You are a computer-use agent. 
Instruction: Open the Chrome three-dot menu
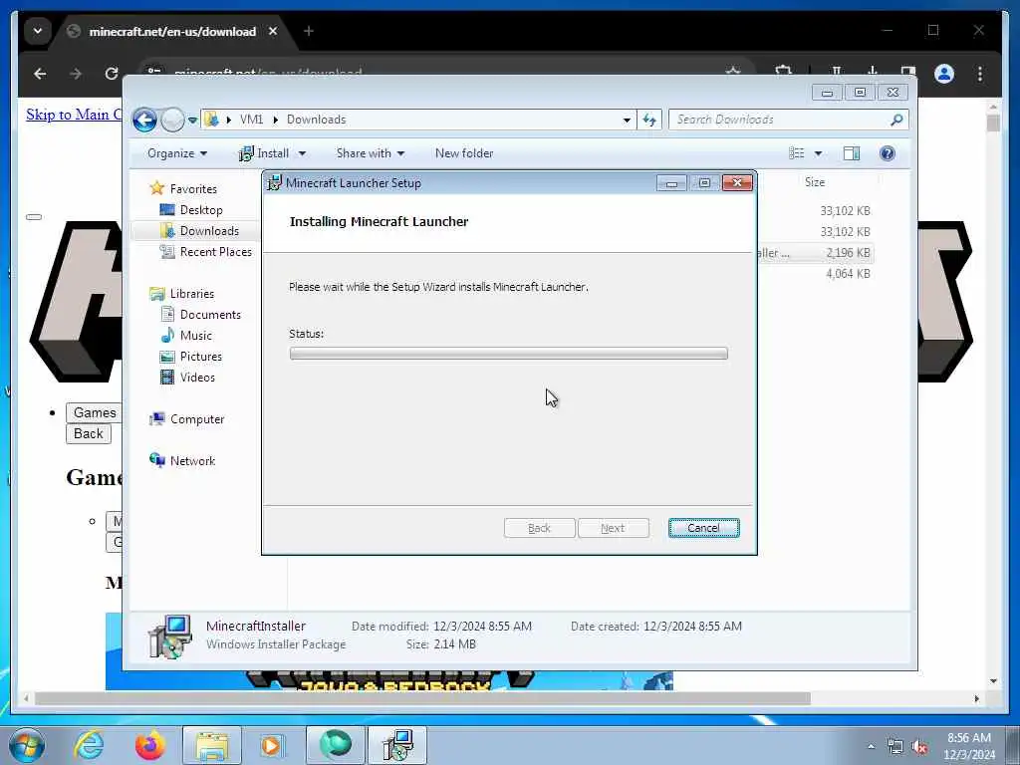[980, 74]
